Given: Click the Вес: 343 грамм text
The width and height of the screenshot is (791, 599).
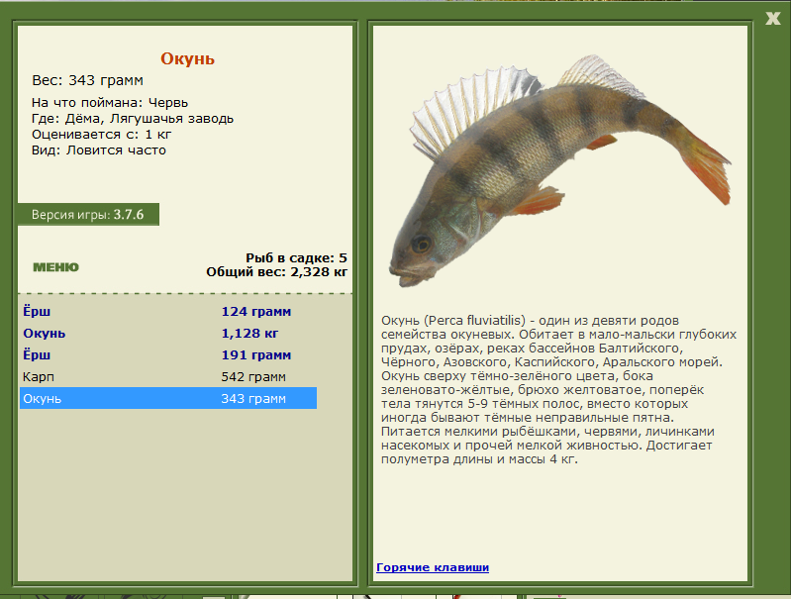Looking at the screenshot, I should 88,80.
